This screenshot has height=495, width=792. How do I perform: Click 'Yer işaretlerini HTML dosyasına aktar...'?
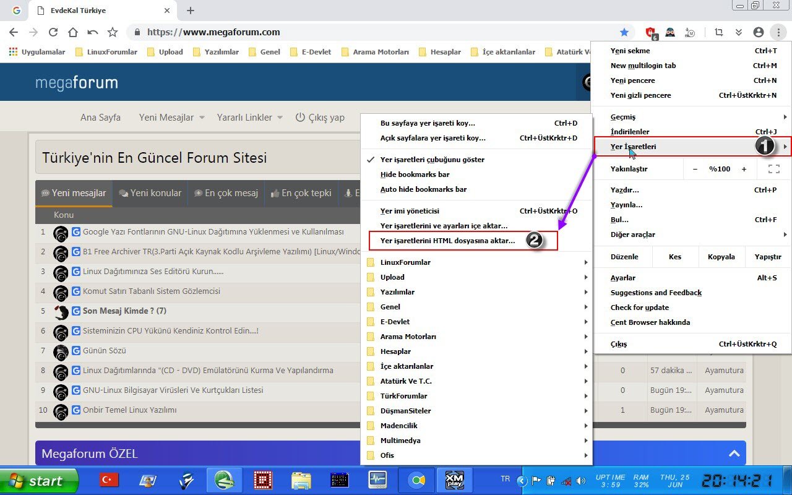coord(476,241)
